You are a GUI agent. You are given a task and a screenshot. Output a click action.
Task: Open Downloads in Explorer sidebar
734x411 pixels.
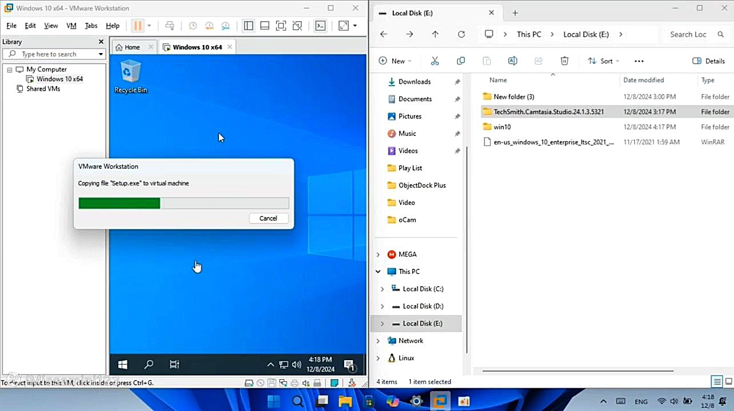414,82
